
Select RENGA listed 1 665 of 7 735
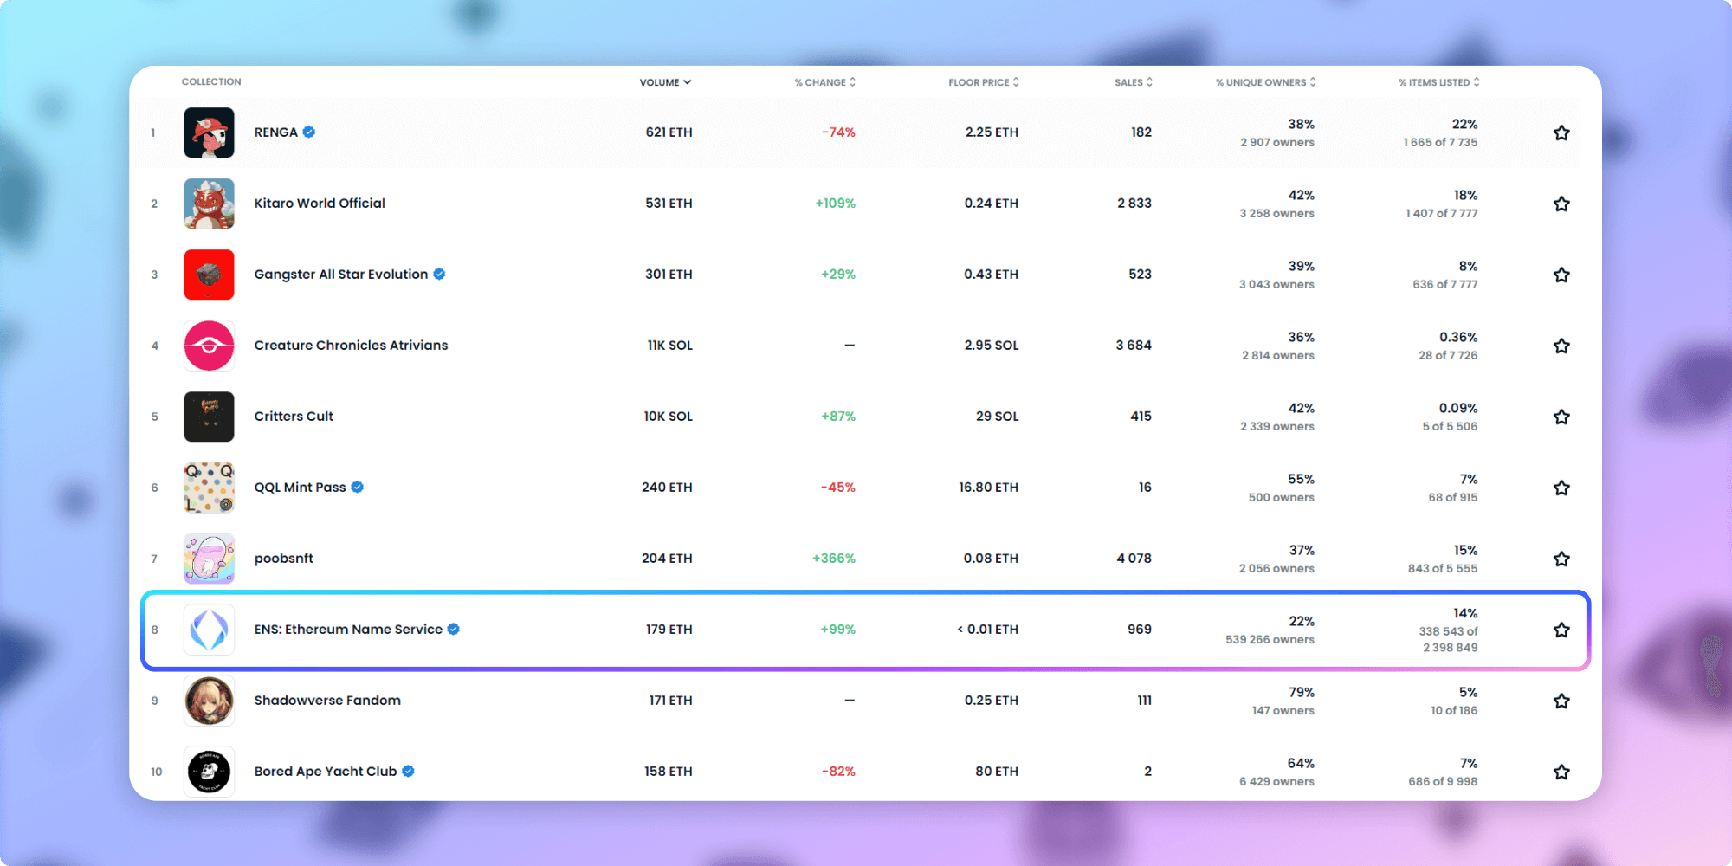(1440, 143)
